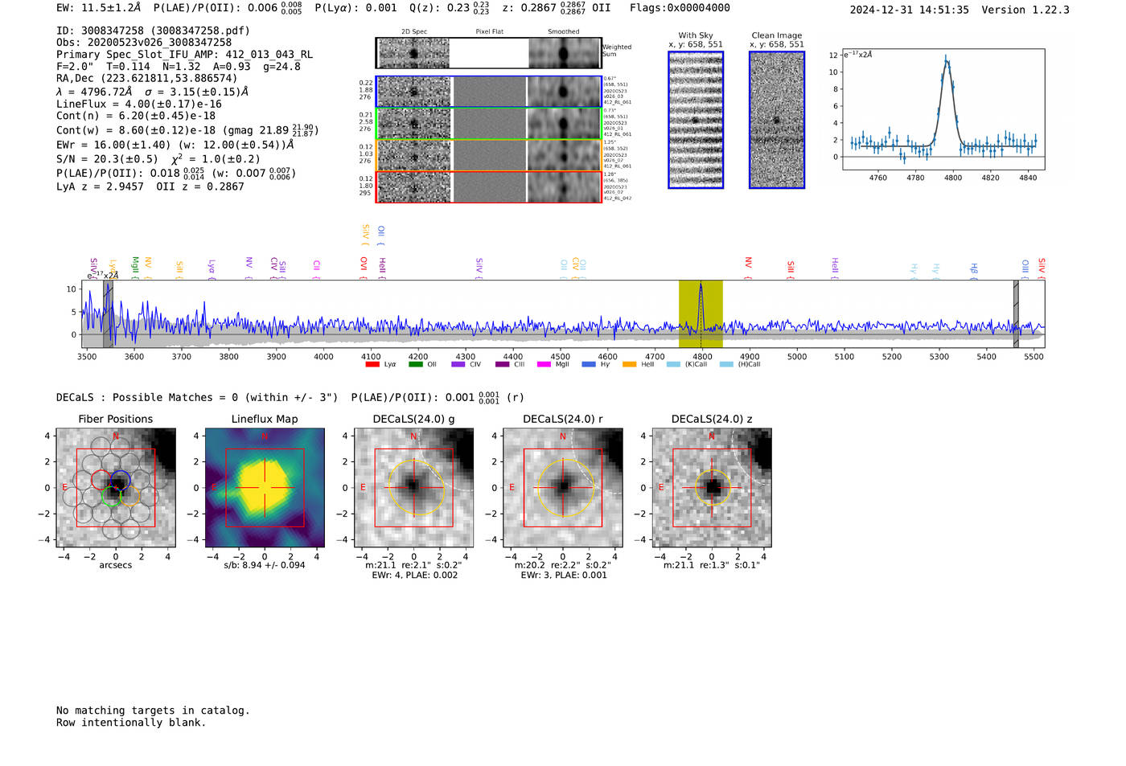Open the DECaLS(24.0) g image
1126x766 pixels.
pos(413,488)
